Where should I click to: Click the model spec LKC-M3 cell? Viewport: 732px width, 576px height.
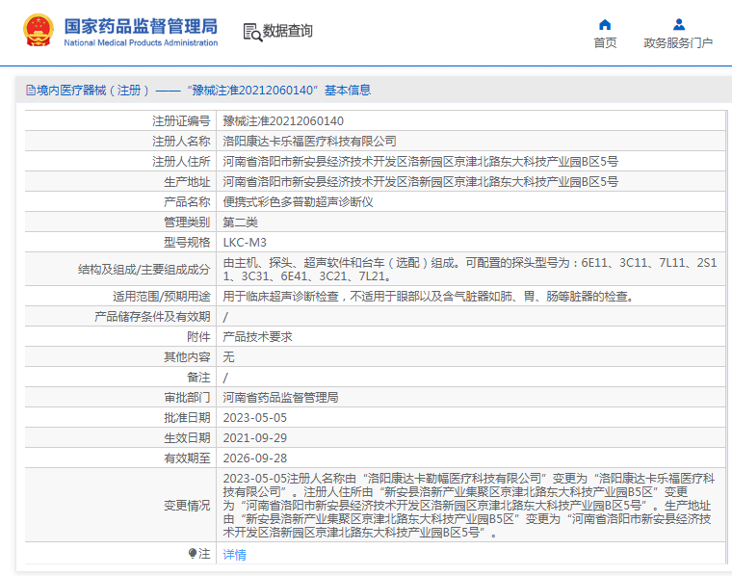coord(245,242)
